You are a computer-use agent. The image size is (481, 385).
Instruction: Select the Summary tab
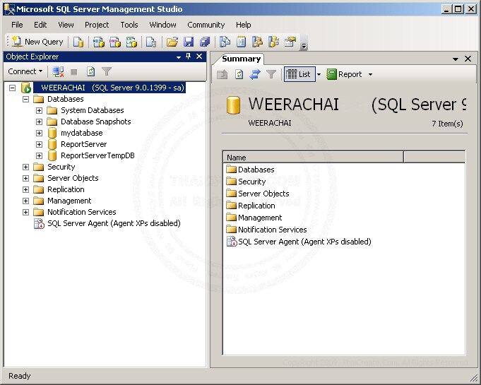pos(241,59)
